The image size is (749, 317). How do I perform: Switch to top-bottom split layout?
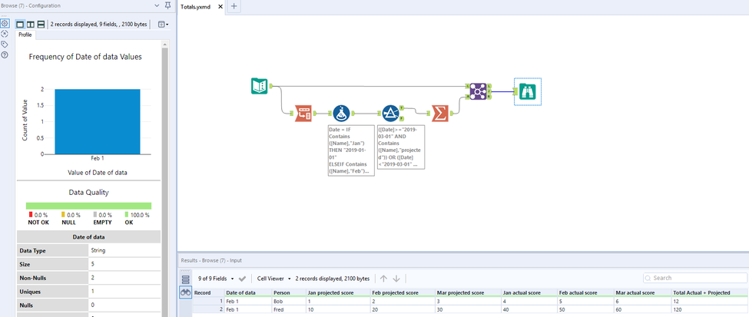(41, 24)
